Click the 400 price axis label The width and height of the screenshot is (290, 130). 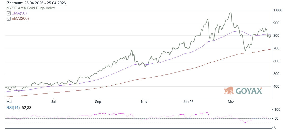pyautogui.click(x=277, y=86)
